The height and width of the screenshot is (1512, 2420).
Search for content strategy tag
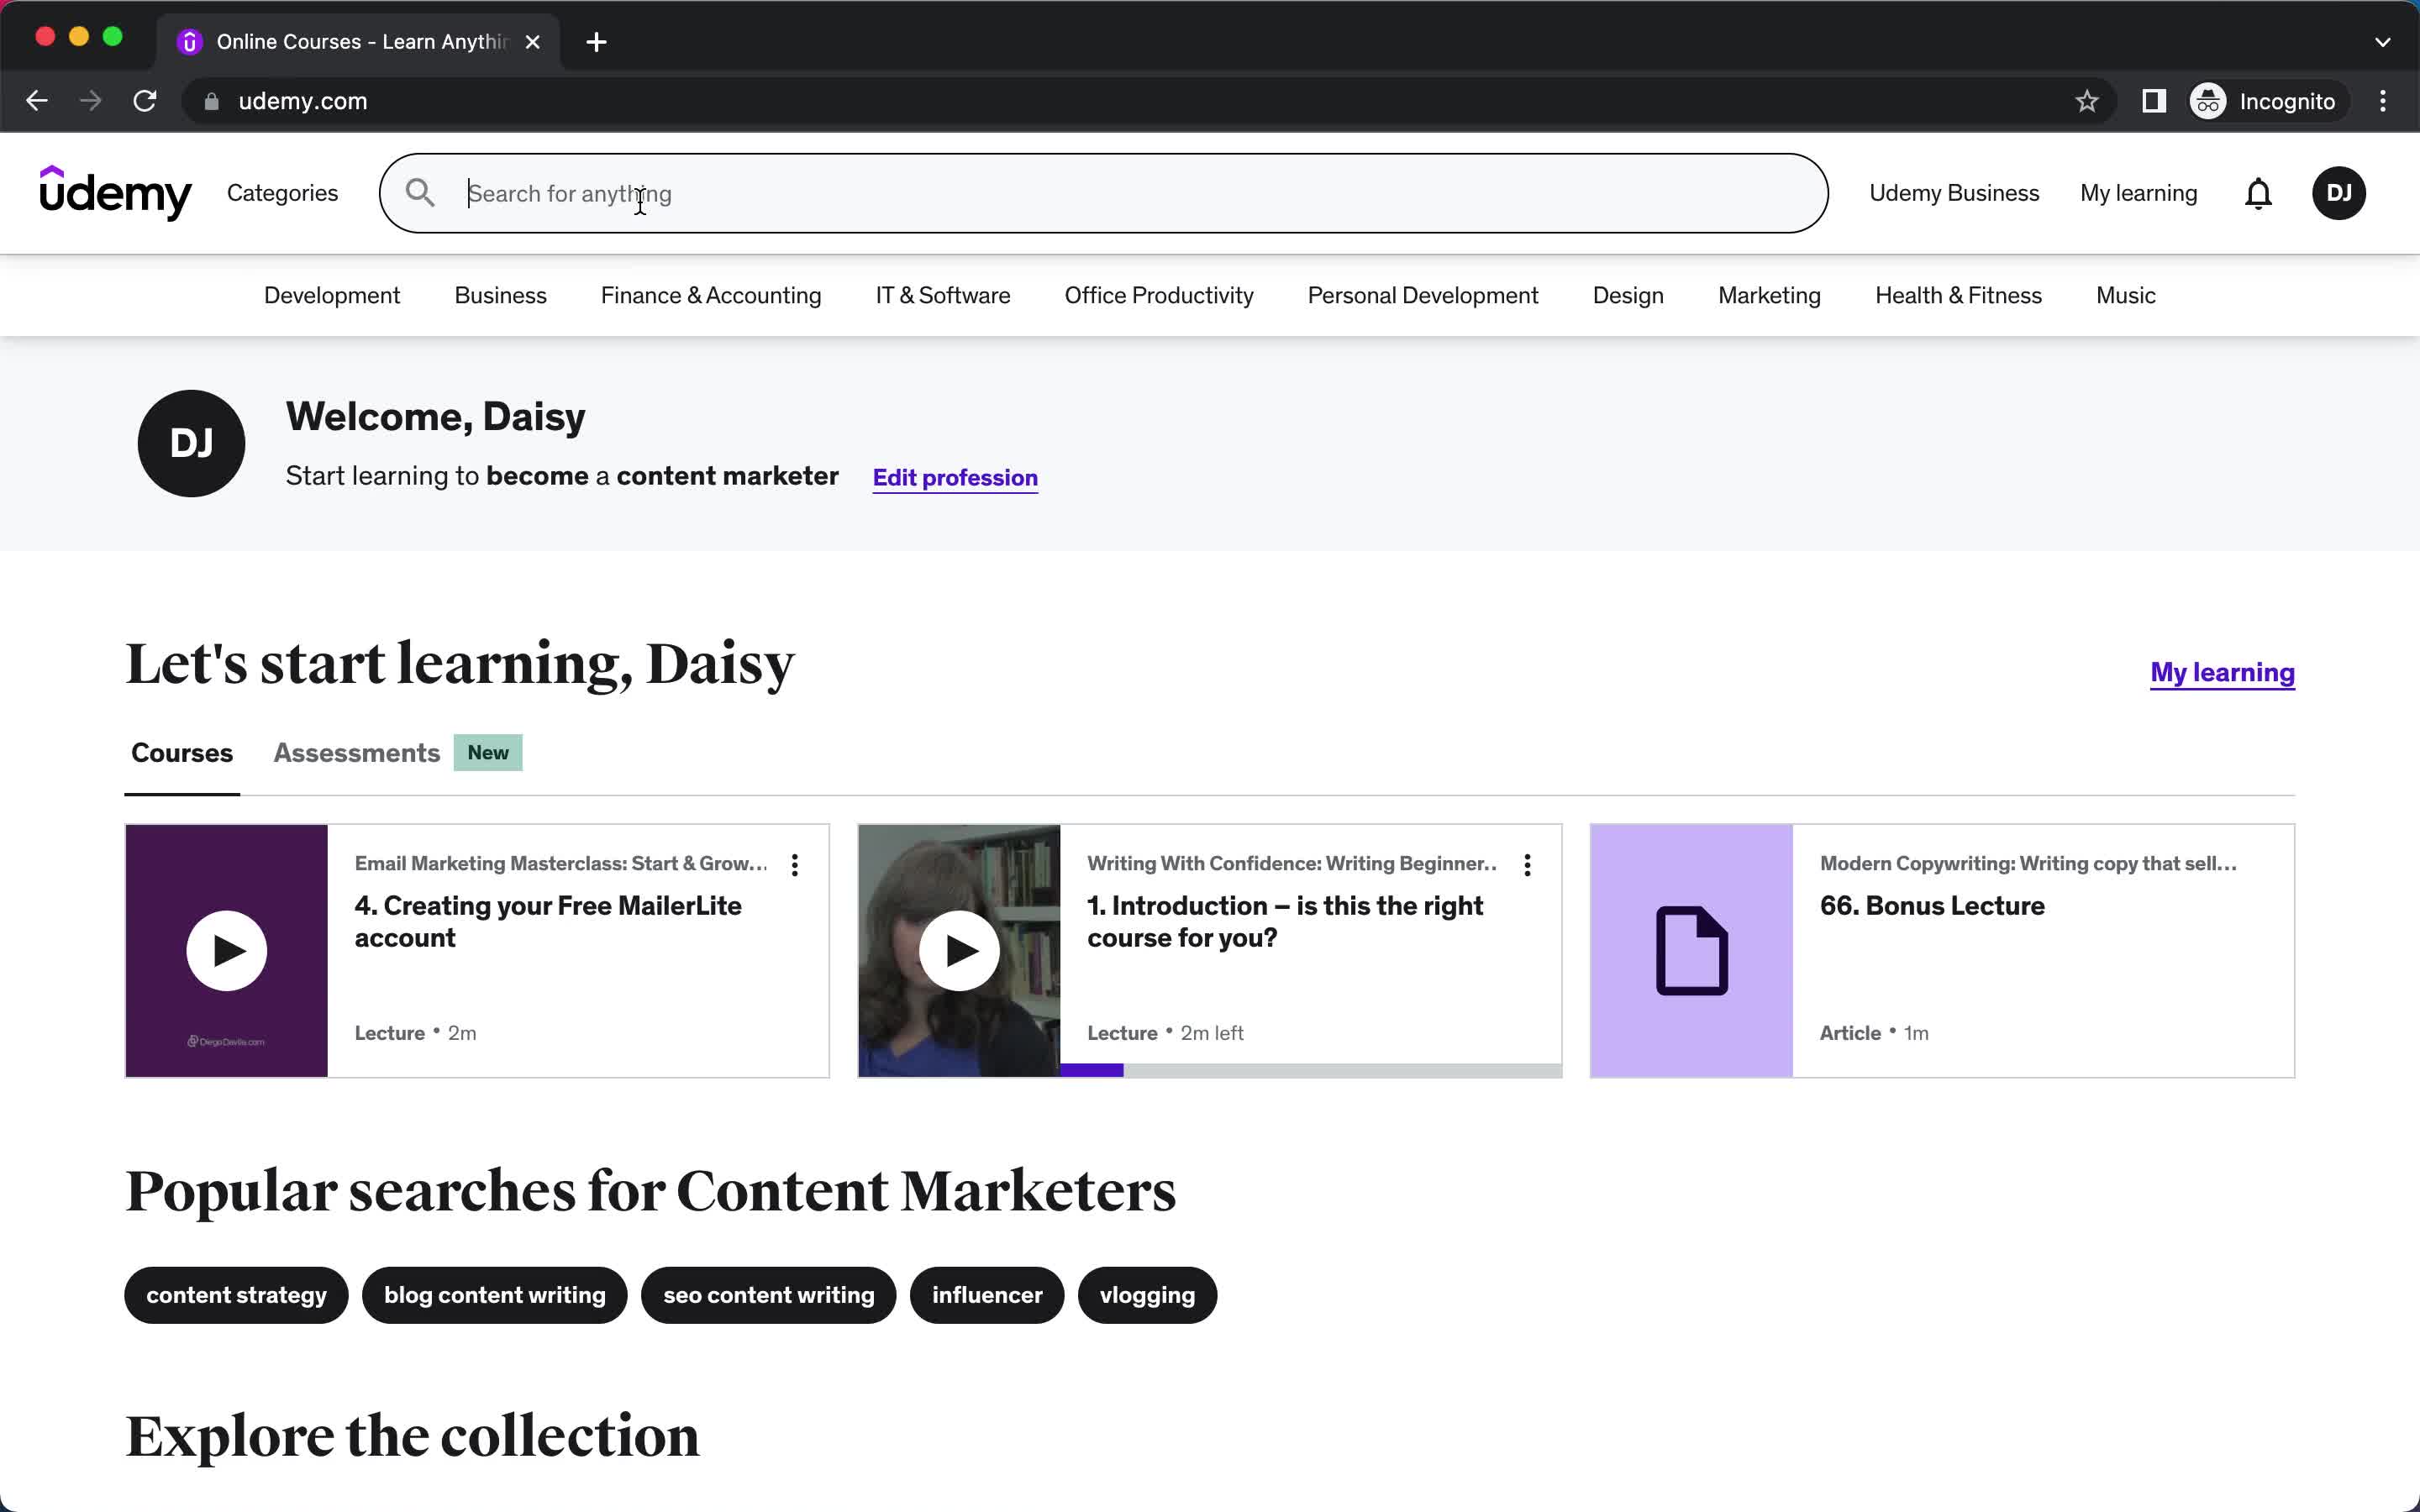pyautogui.click(x=236, y=1295)
